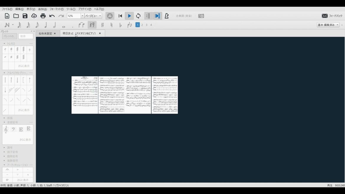The image size is (345, 194).
Task: Click フィードバック feedback button
Action: pyautogui.click(x=332, y=16)
